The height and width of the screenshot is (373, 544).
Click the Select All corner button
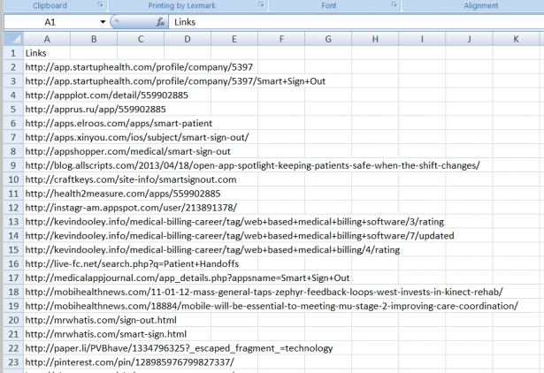coord(11,39)
